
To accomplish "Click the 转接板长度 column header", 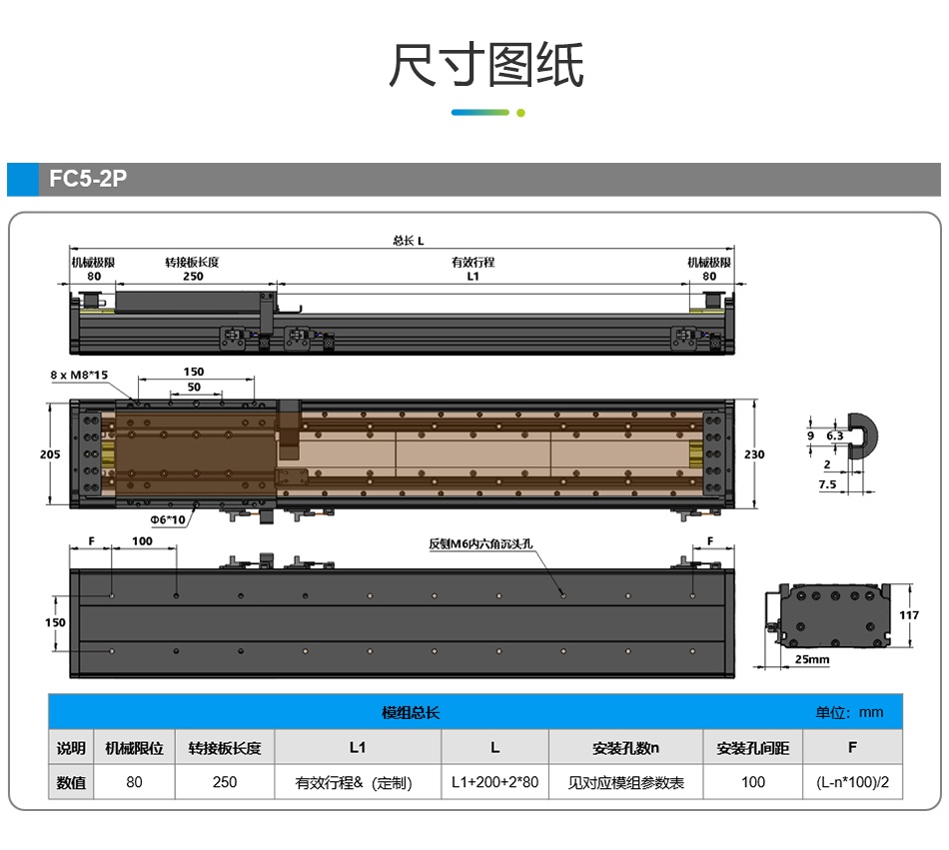I will (x=225, y=748).
